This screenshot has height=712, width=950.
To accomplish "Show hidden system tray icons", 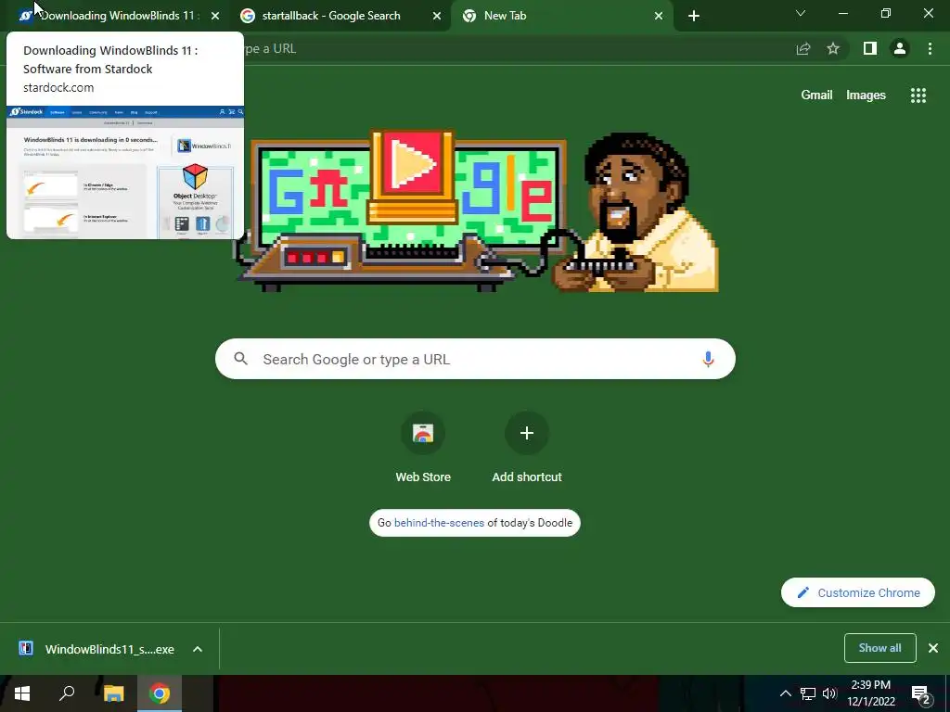I will [785, 693].
